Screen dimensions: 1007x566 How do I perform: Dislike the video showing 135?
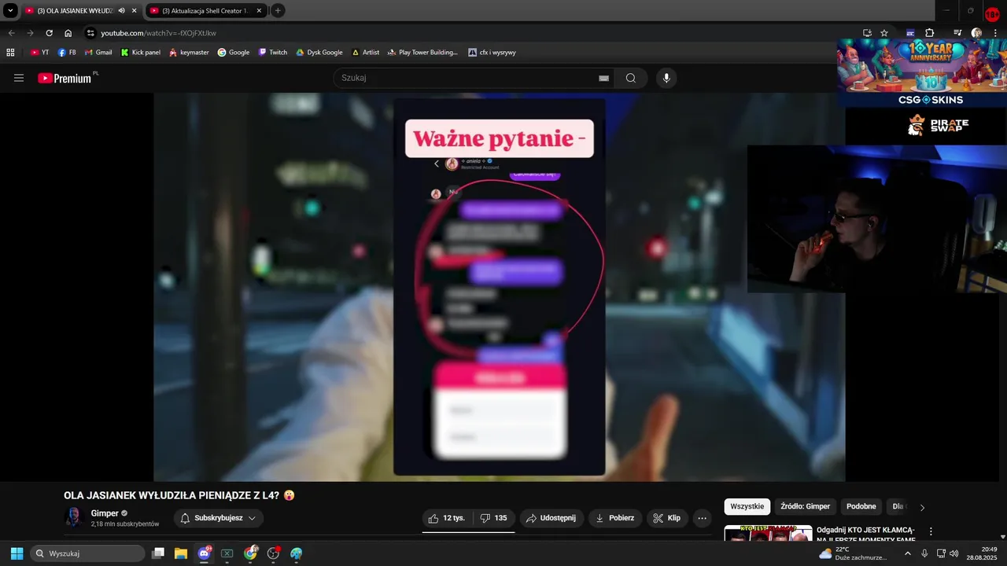tap(493, 518)
